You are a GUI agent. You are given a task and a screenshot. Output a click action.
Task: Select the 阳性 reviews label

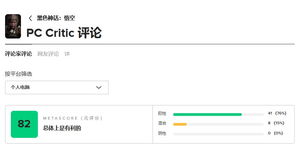pos(162,114)
